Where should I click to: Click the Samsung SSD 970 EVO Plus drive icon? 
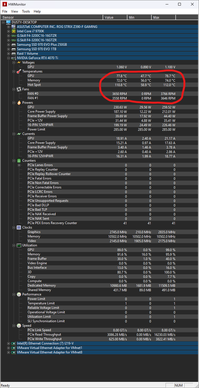pyautogui.click(x=14, y=45)
